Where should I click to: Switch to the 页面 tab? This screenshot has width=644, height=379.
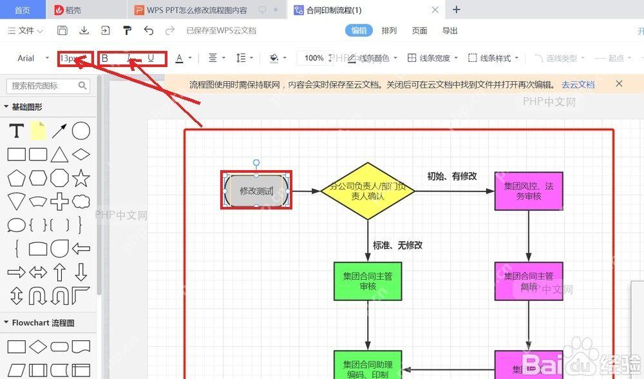[419, 30]
